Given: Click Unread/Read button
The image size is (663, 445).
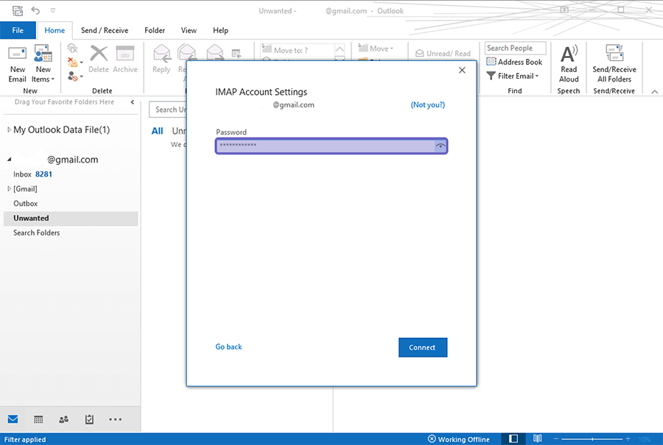Looking at the screenshot, I should (x=443, y=54).
